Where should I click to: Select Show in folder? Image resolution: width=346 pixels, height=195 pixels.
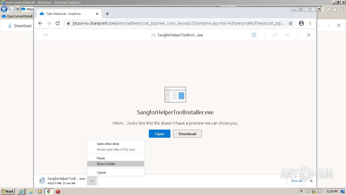click(116, 164)
